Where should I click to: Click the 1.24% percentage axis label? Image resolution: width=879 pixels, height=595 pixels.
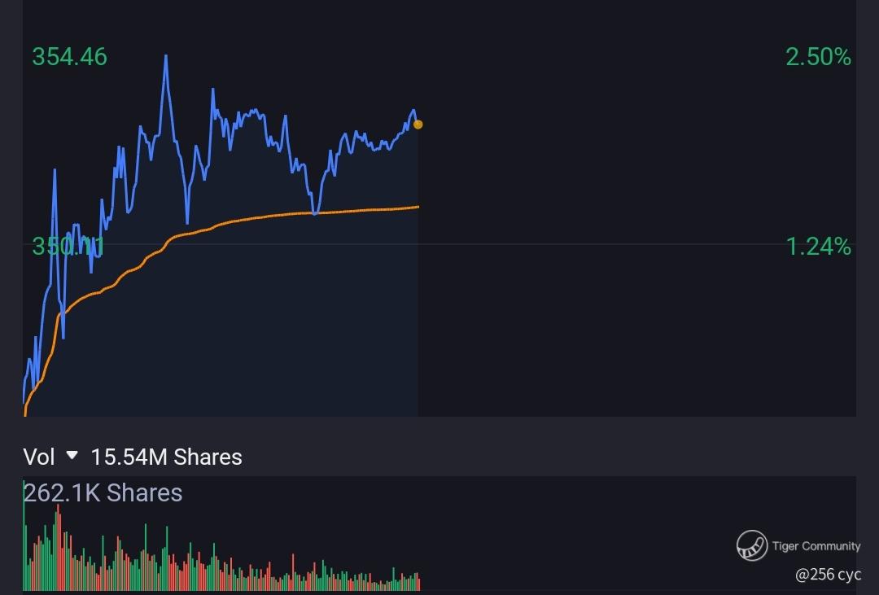pos(819,247)
